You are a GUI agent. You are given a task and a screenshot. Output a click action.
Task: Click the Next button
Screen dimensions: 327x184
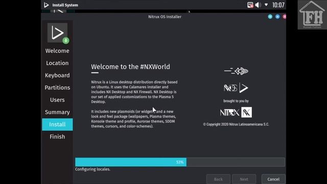(x=244, y=179)
